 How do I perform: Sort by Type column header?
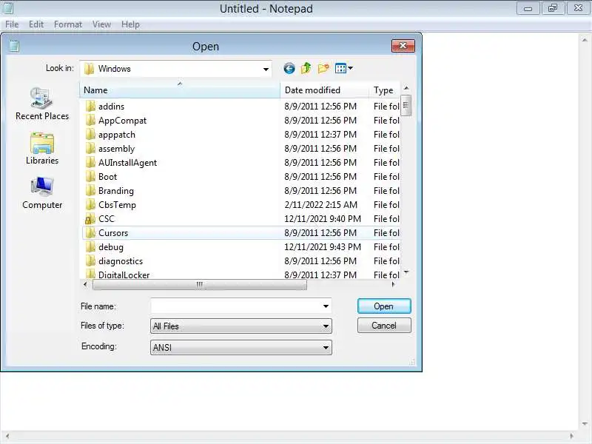coord(385,90)
